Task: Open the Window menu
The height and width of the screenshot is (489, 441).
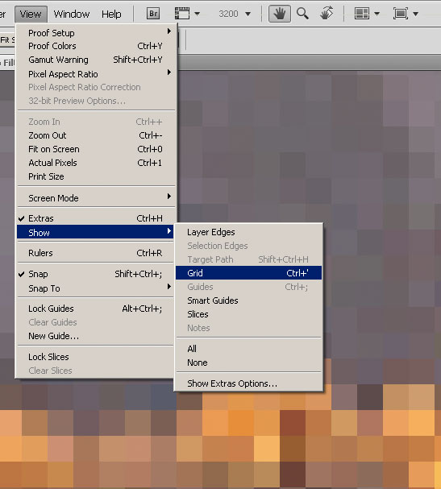Action: coord(72,14)
